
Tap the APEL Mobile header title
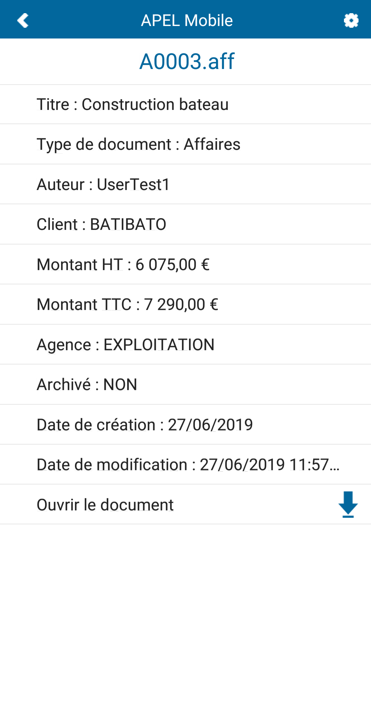pyautogui.click(x=187, y=20)
